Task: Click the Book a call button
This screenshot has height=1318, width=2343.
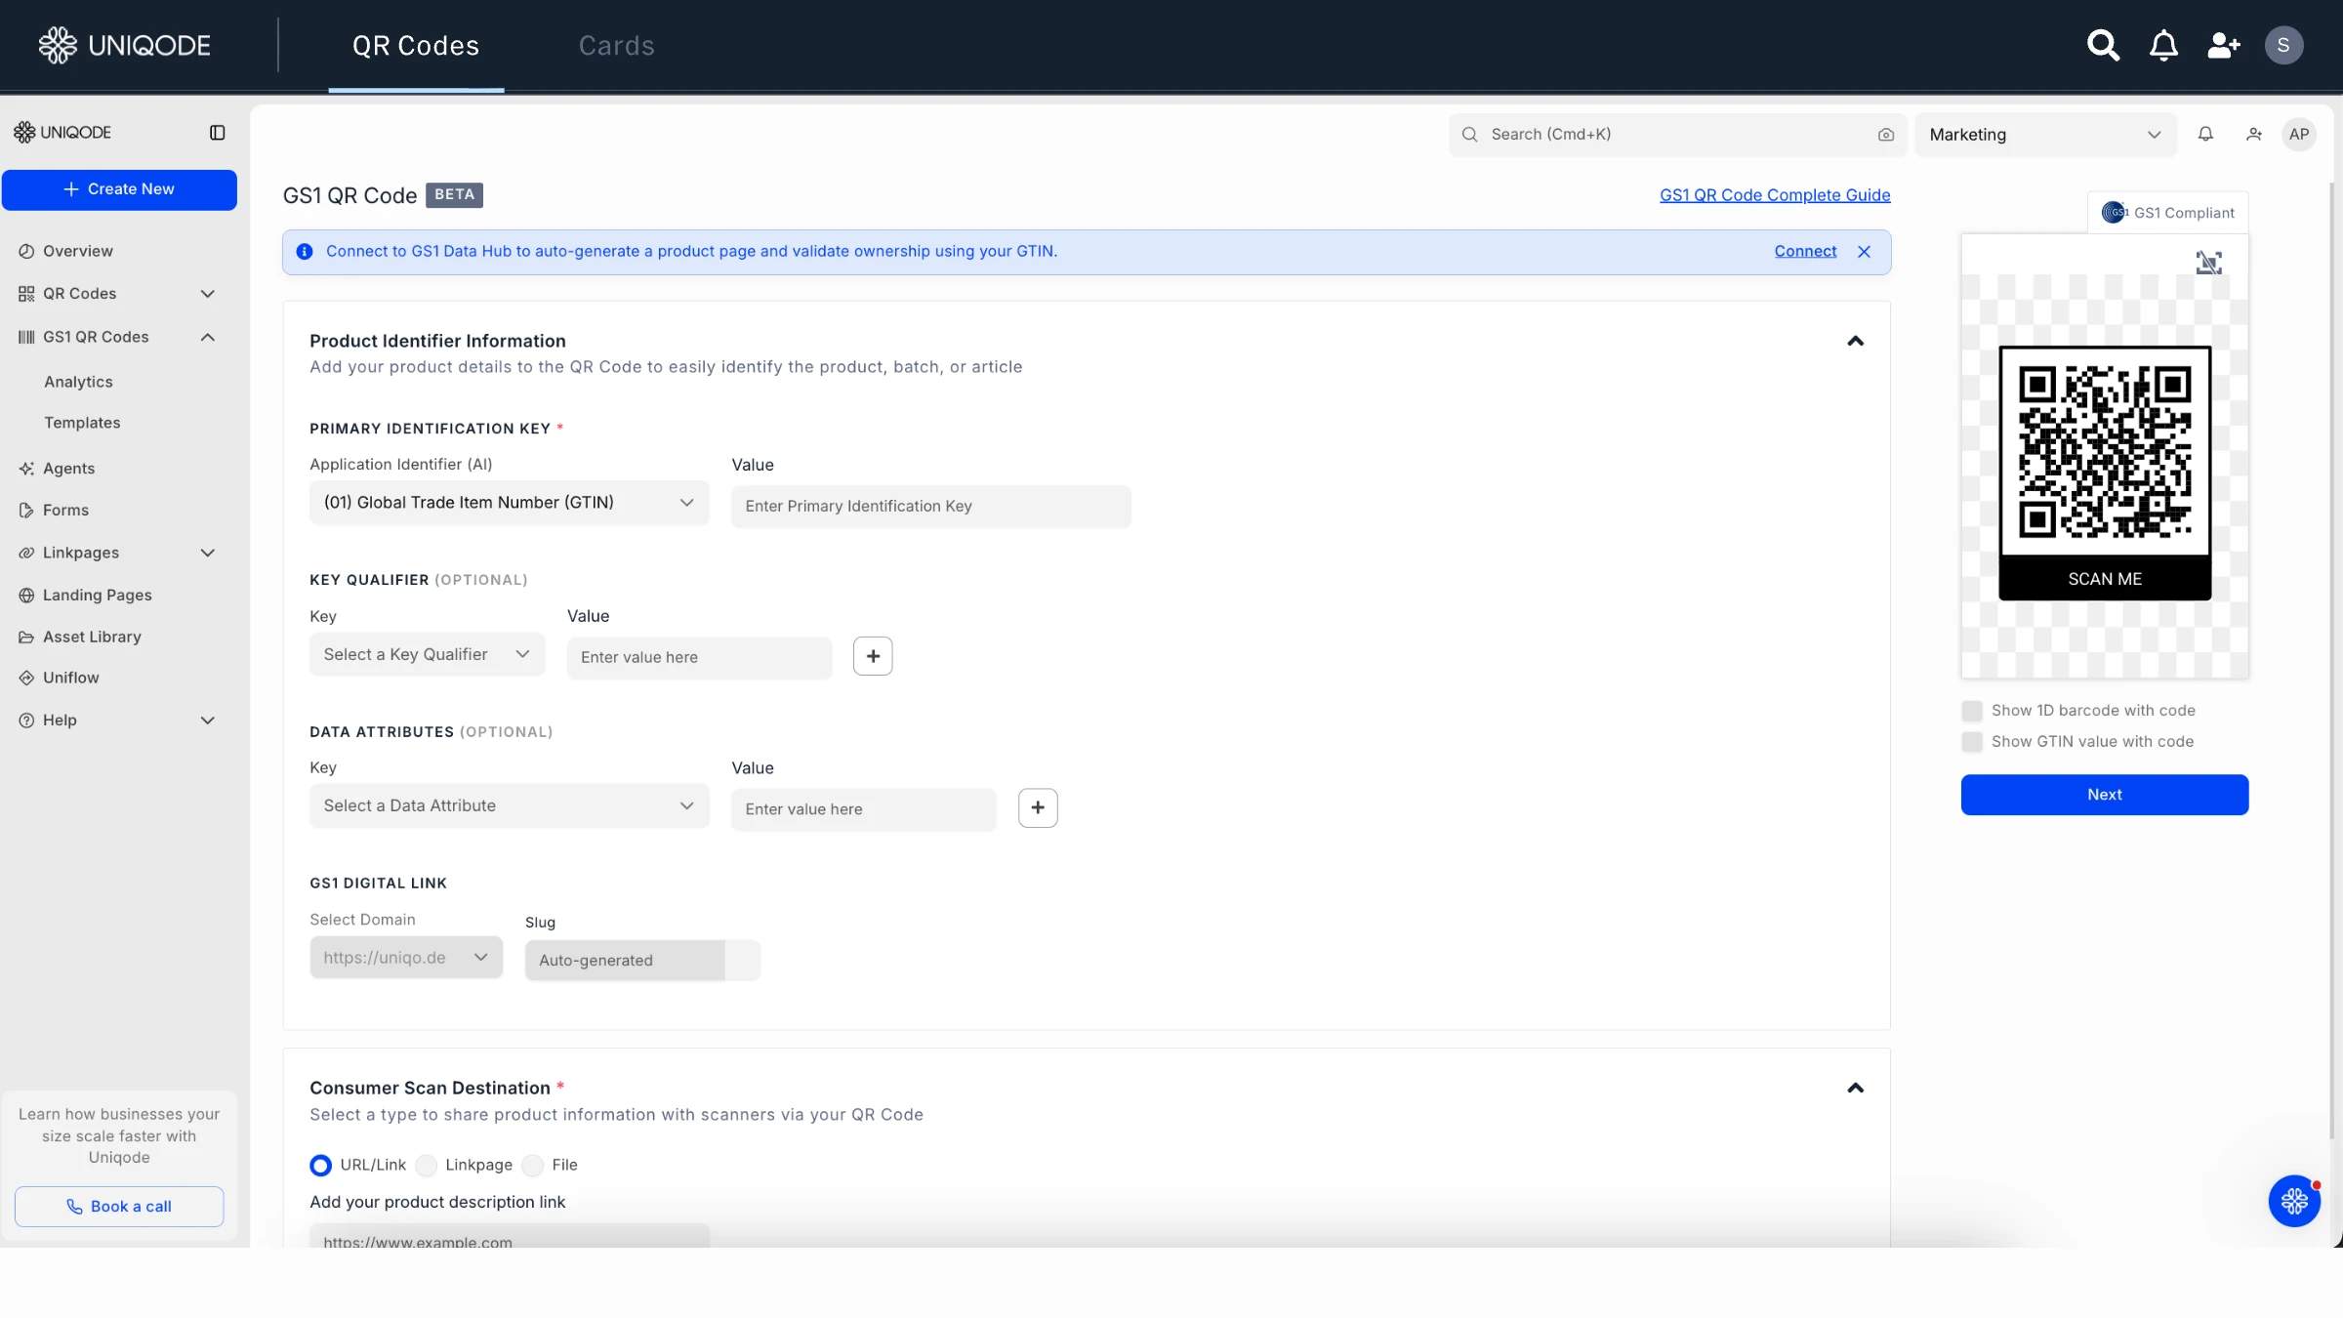Action: [119, 1207]
